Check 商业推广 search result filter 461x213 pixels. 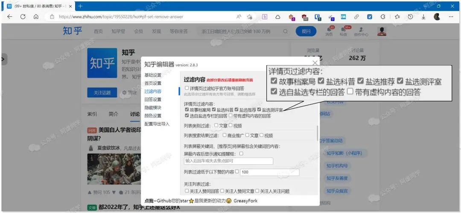click(x=225, y=135)
